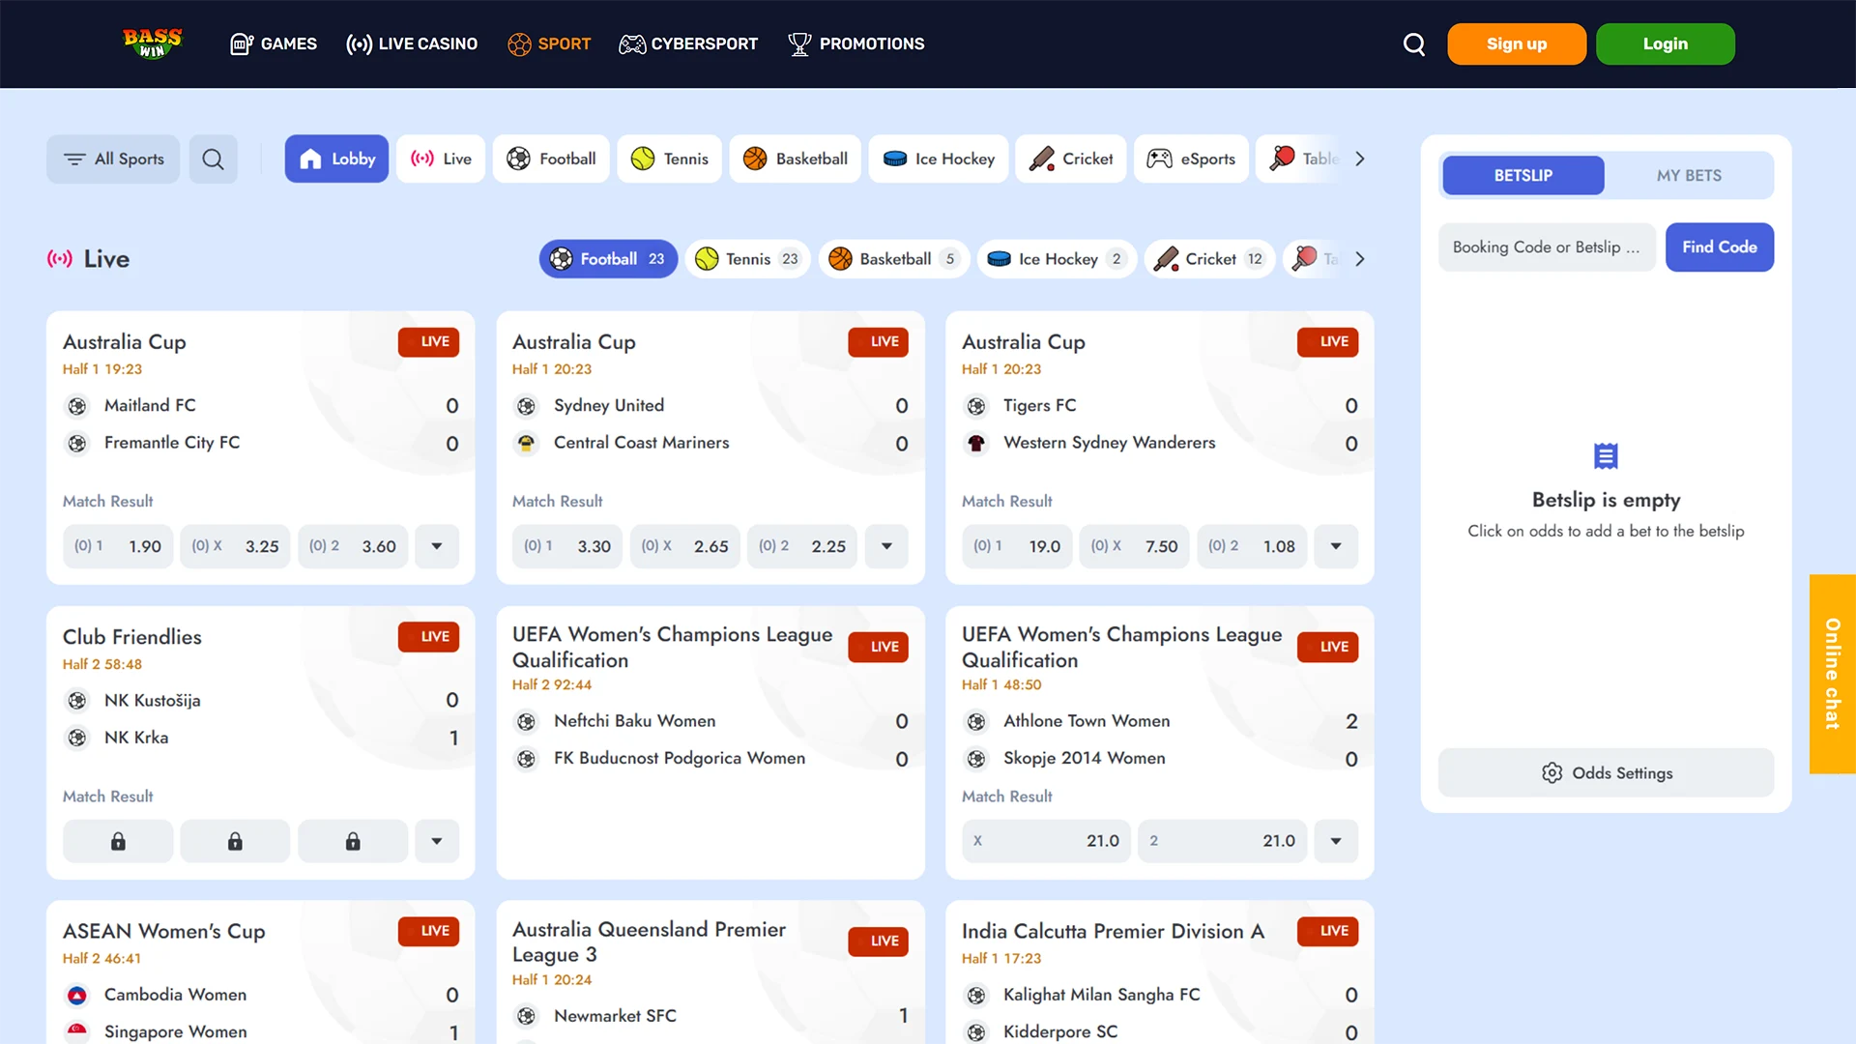This screenshot has width=1856, height=1044.
Task: Pick Skopje 2014 Women odds 21.0
Action: 1223,841
